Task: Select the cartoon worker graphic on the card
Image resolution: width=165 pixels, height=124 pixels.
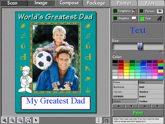Action: pyautogui.click(x=25, y=79)
